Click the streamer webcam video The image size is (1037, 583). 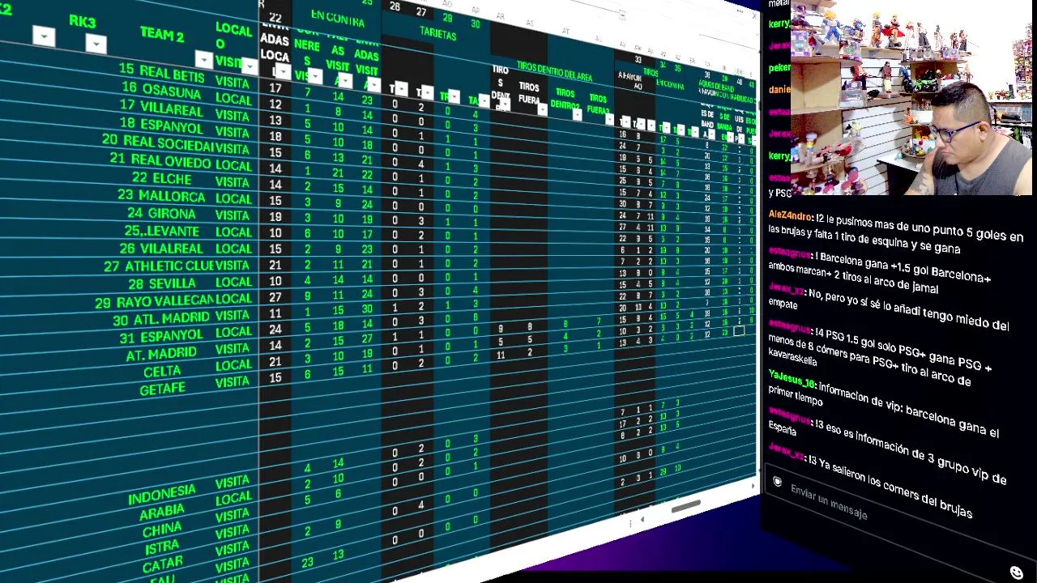tap(911, 98)
